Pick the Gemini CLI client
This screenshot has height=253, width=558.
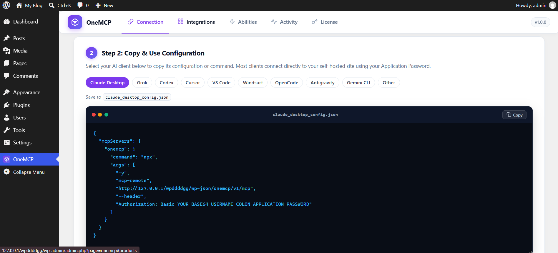pos(358,82)
